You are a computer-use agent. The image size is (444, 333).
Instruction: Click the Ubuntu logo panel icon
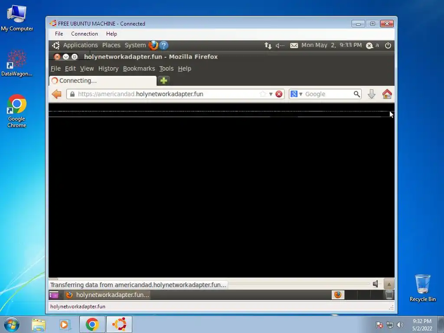(x=56, y=45)
